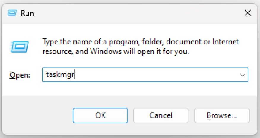Open the Browse... file picker
This screenshot has width=260, height=138.
coord(221,115)
